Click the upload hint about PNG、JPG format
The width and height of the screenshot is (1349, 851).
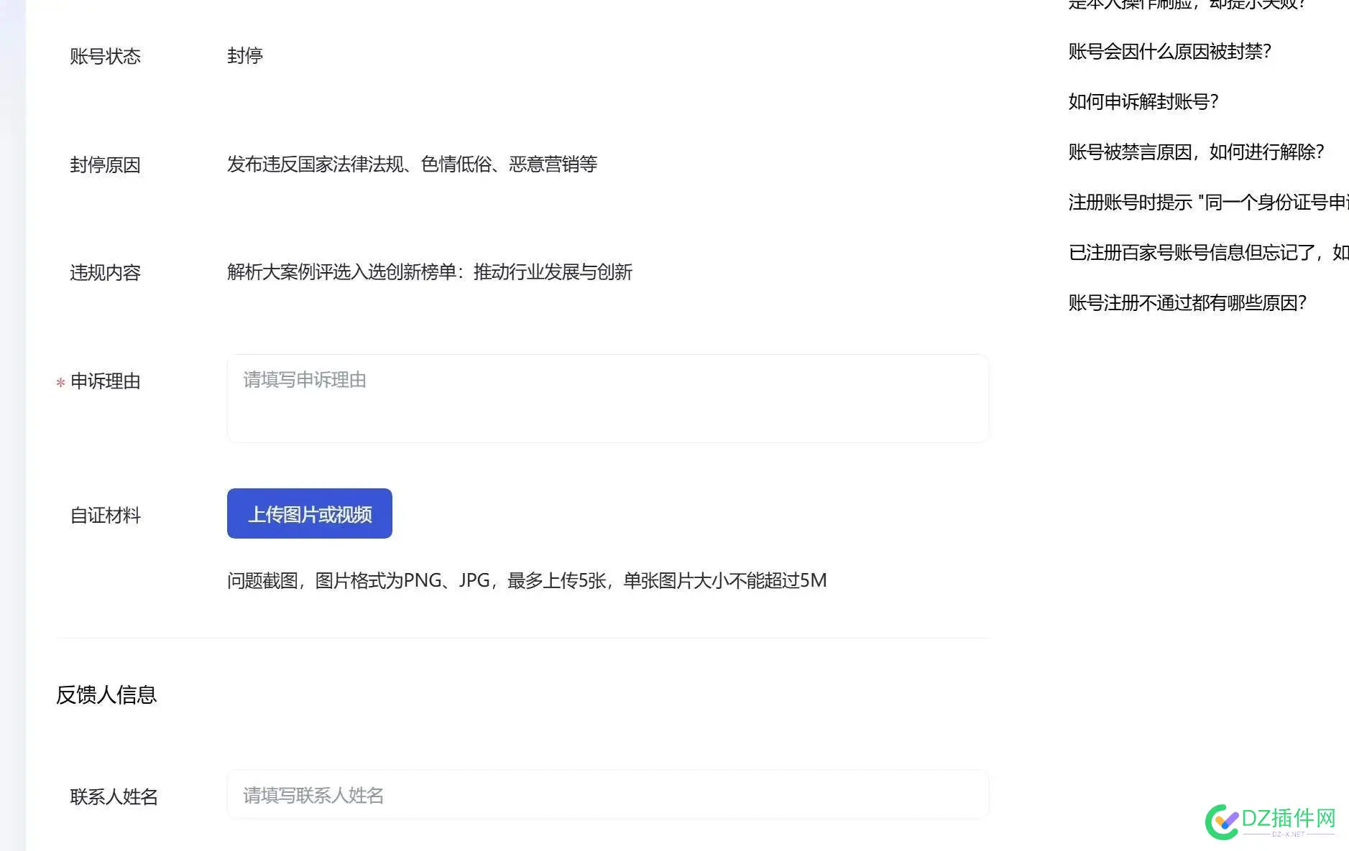click(527, 580)
